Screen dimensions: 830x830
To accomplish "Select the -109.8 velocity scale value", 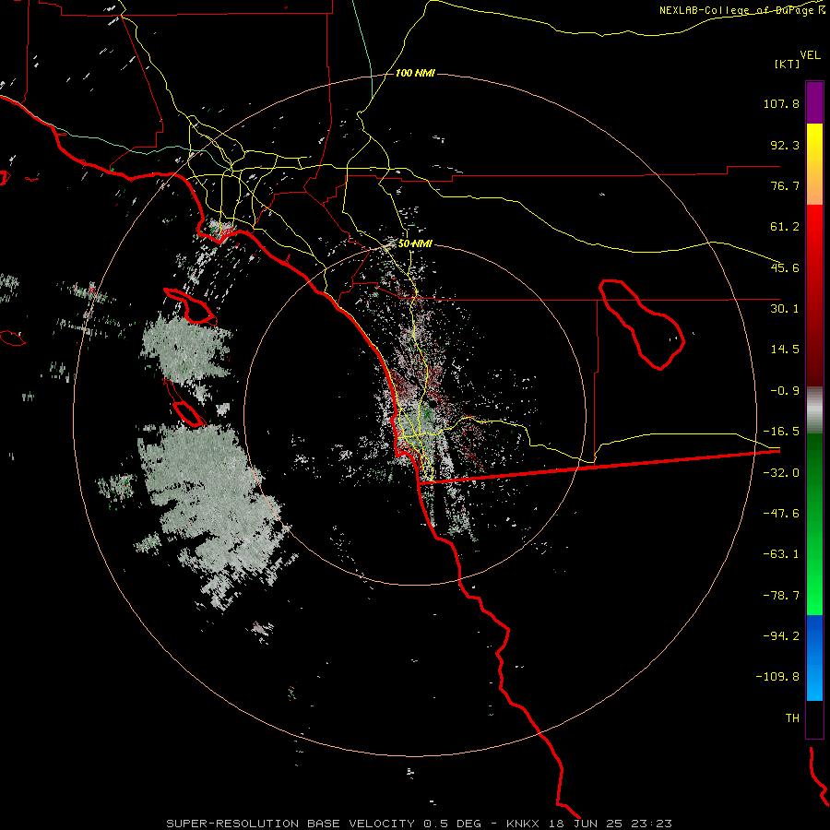I will click(x=777, y=677).
